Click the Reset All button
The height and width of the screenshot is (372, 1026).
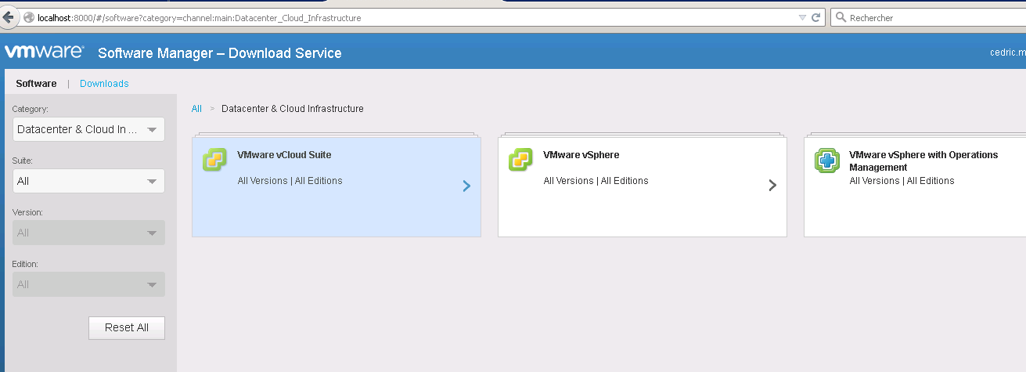coord(127,327)
